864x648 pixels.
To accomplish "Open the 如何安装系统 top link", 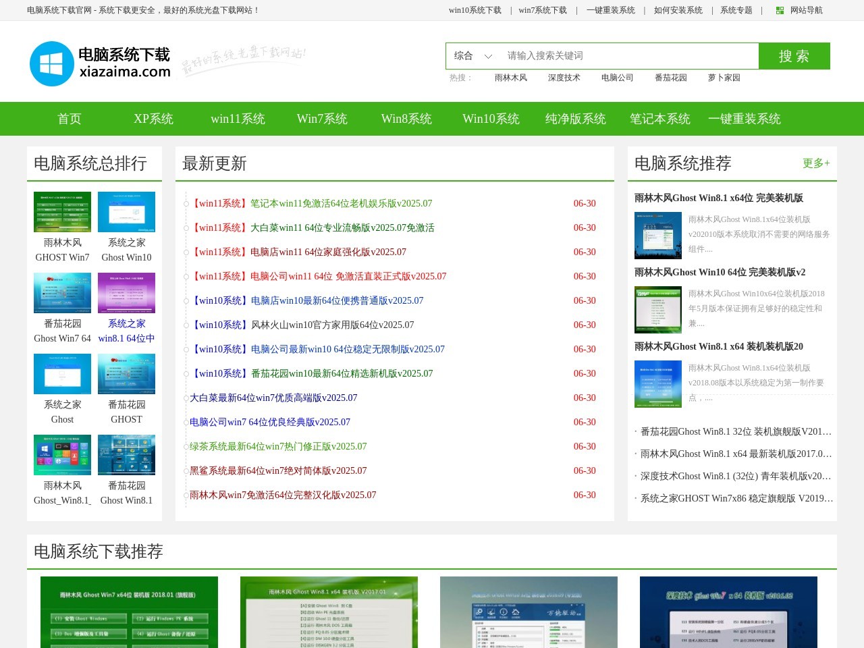I will [x=678, y=10].
